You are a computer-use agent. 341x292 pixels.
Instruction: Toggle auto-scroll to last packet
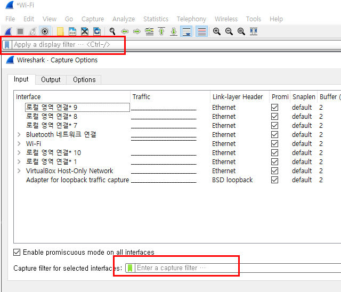[186, 31]
